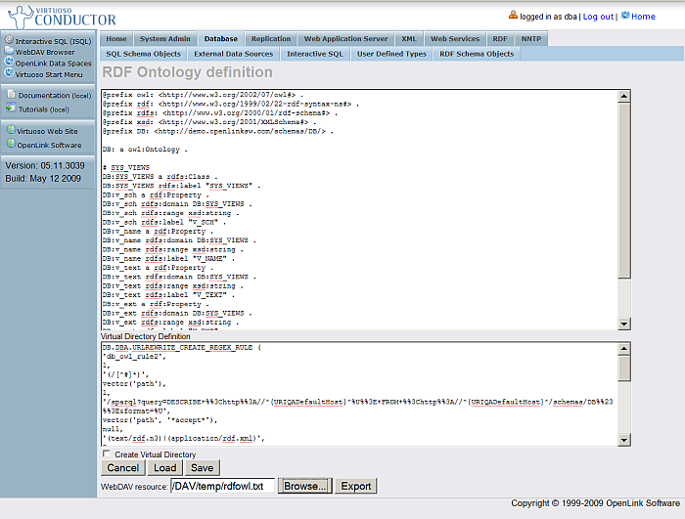
Task: Select the External Data Sources subtab
Action: 234,54
